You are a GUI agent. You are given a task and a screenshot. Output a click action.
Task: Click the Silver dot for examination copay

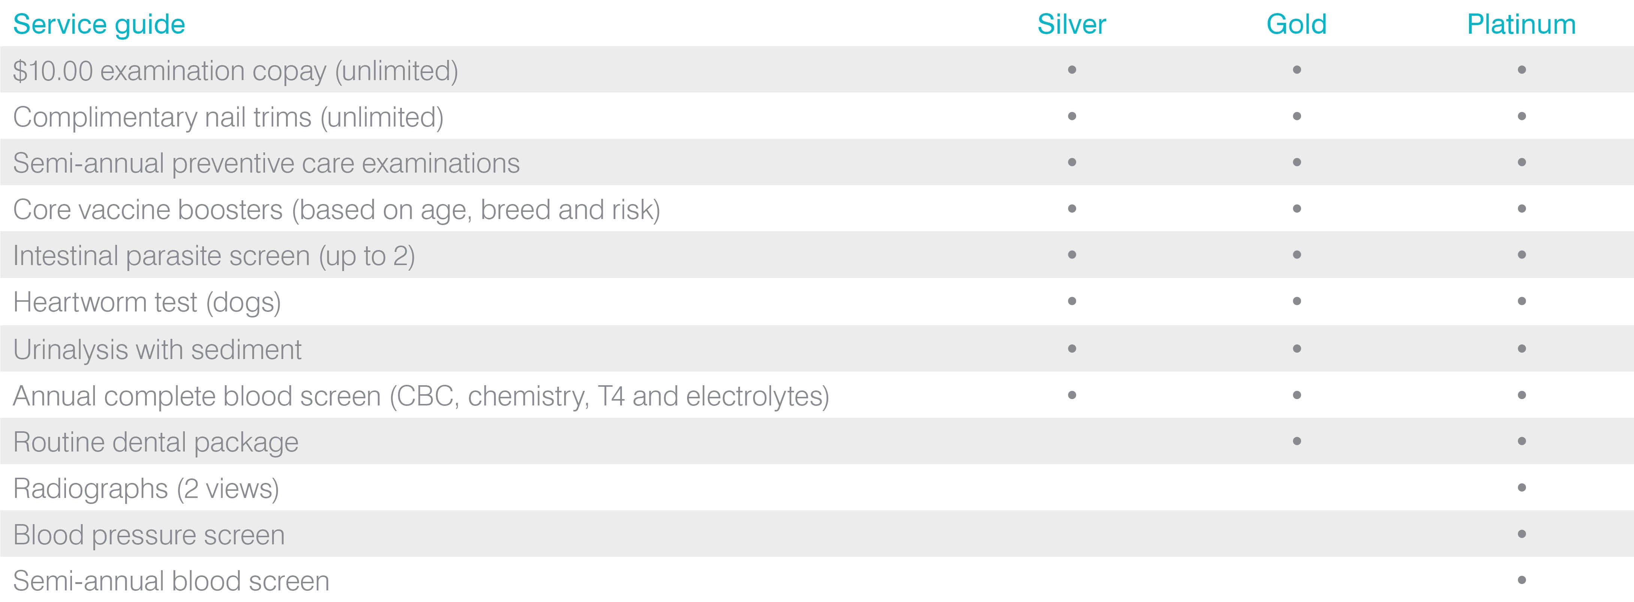coord(1072,70)
